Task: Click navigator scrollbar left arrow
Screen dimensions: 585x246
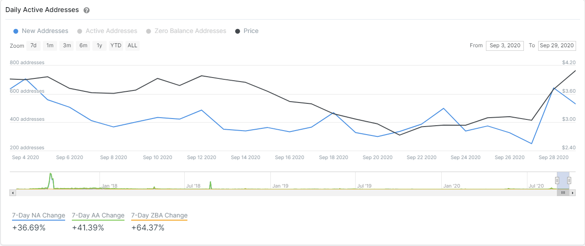Action: [12, 193]
